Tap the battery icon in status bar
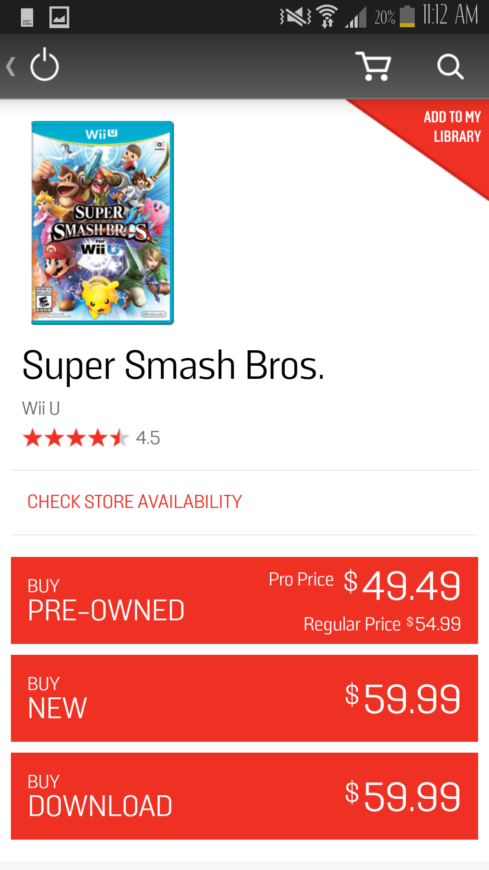Image resolution: width=489 pixels, height=870 pixels. (x=407, y=17)
